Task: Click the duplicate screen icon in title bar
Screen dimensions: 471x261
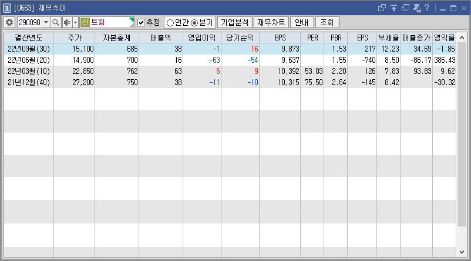Action: [x=405, y=8]
